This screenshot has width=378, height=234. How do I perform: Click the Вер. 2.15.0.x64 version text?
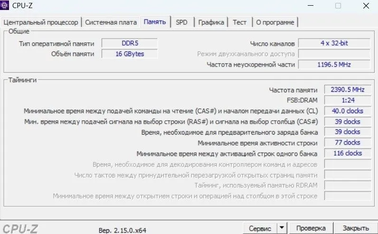tap(123, 230)
